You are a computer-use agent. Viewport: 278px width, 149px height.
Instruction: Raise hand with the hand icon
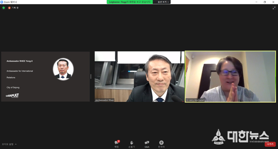(132, 142)
